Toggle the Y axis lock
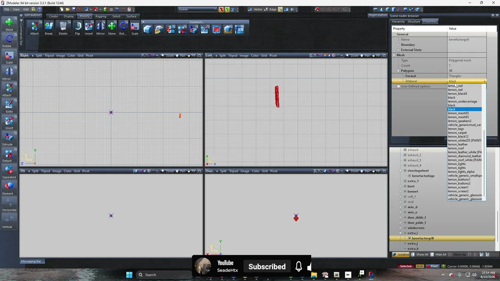This screenshot has width=500, height=281. click(227, 9)
